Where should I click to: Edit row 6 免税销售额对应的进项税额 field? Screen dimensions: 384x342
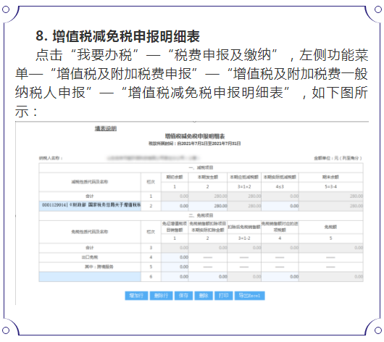[280, 277]
